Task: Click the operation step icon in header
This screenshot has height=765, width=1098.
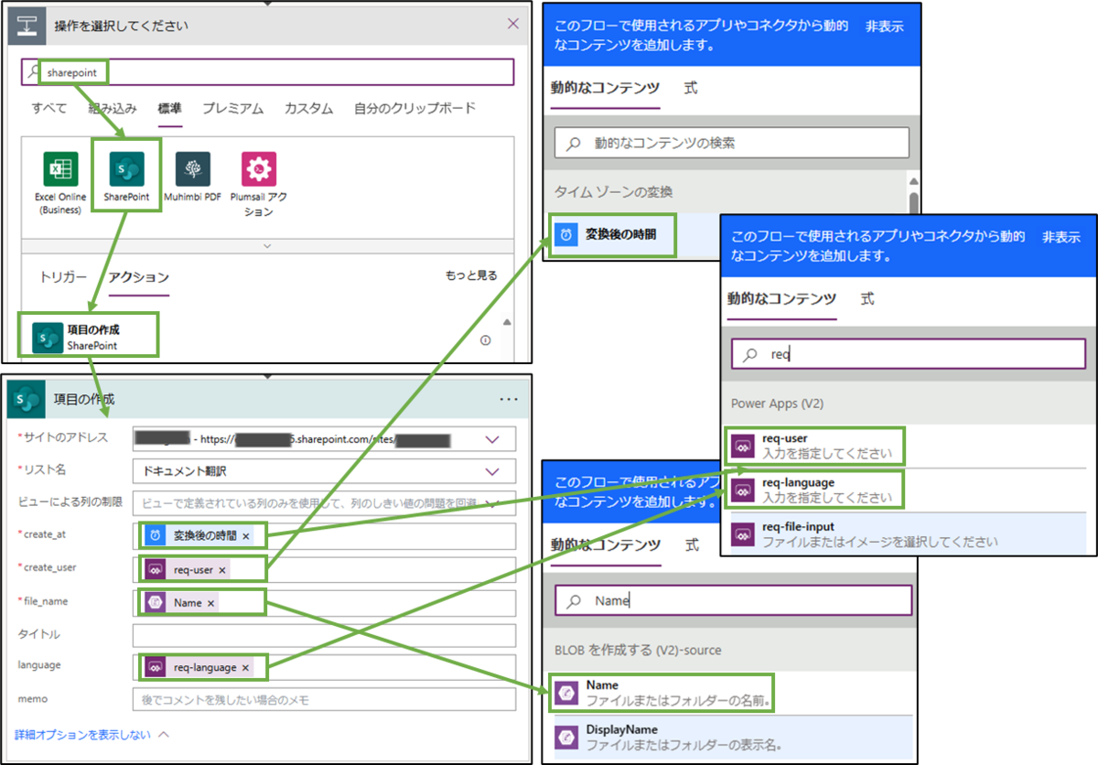Action: pos(26,25)
